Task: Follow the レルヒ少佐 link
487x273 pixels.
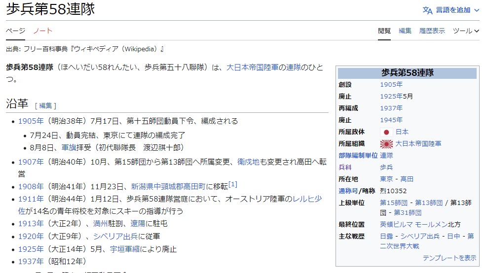Action: click(307, 199)
